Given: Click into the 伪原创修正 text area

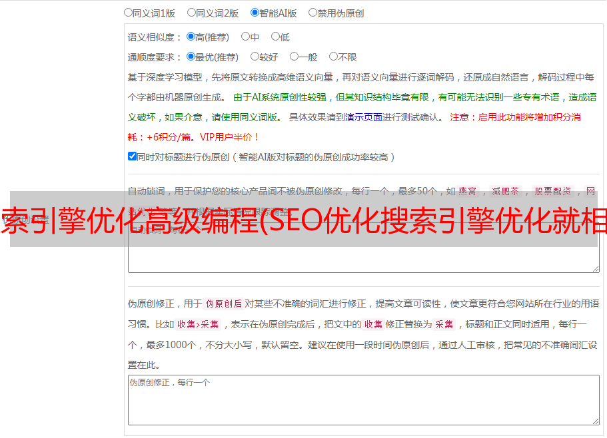Looking at the screenshot, I should point(364,400).
